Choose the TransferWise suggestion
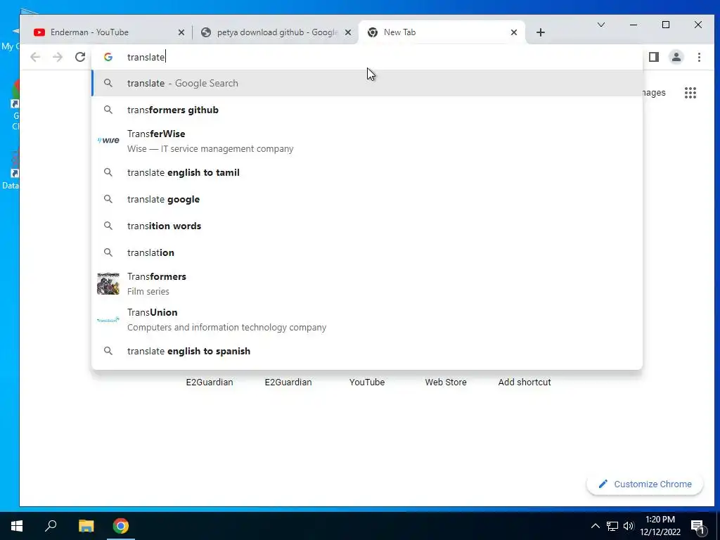Viewport: 720px width, 540px height. click(367, 141)
